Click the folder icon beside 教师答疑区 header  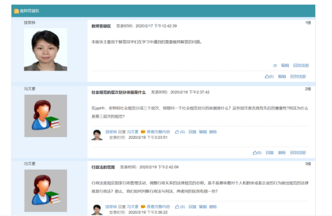17,11
